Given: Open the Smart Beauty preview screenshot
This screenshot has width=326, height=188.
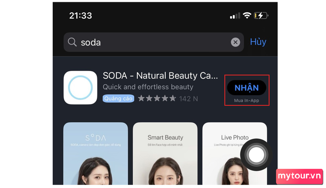Looking at the screenshot, I should pyautogui.click(x=165, y=153).
